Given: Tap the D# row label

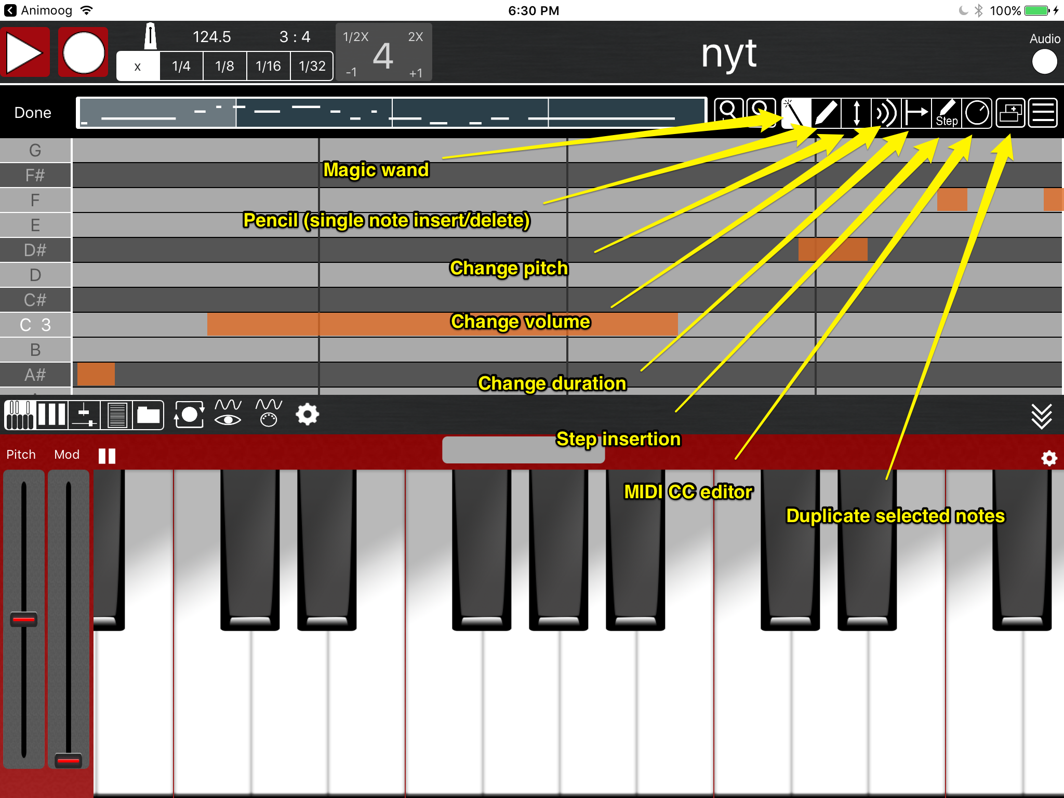Looking at the screenshot, I should click(x=35, y=250).
